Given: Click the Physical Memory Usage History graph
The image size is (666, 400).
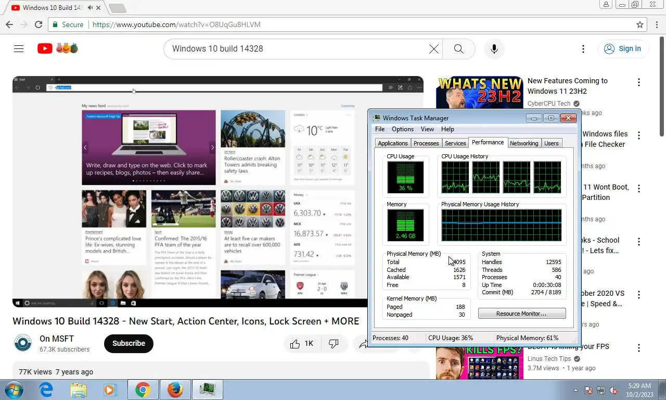Looking at the screenshot, I should pos(501,225).
